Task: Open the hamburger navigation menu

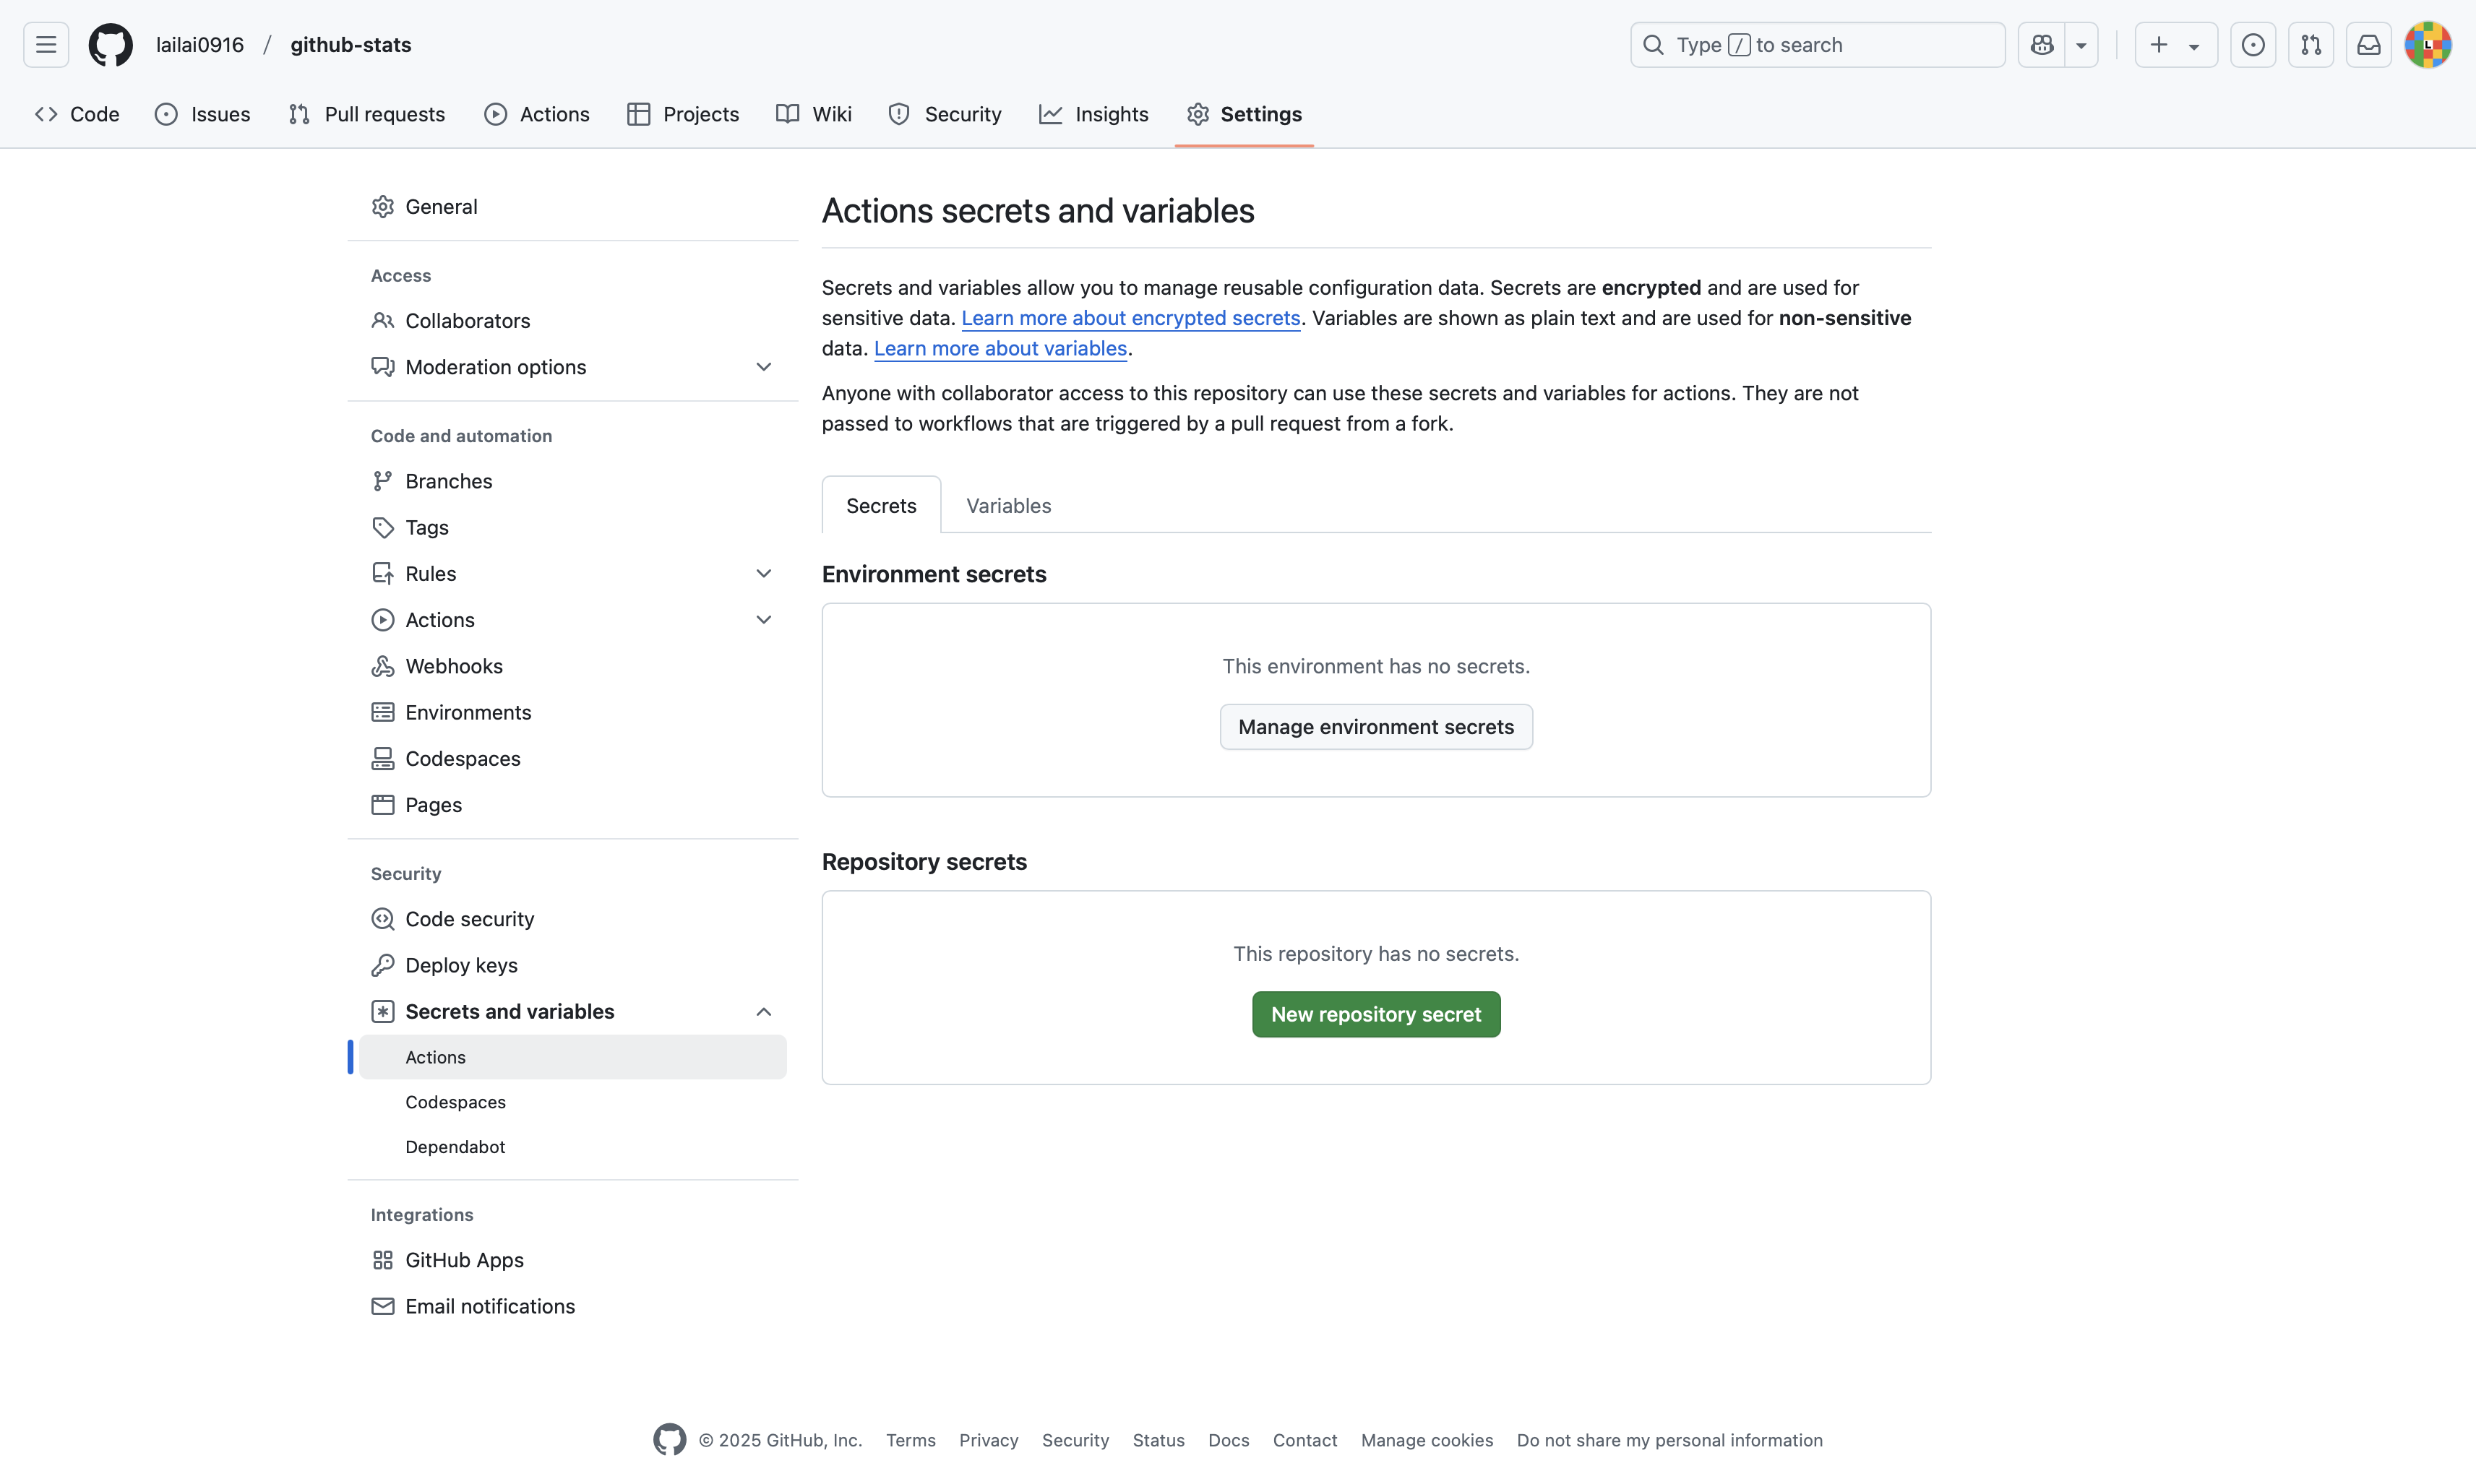Action: (46, 45)
